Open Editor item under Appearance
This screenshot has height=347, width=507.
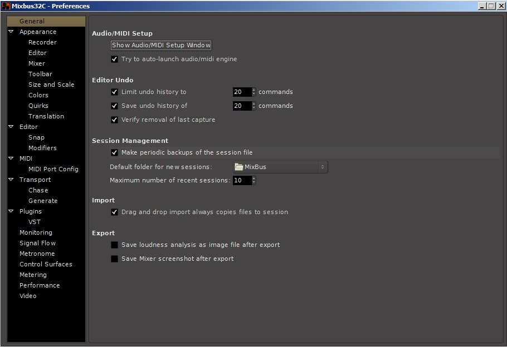(x=37, y=53)
